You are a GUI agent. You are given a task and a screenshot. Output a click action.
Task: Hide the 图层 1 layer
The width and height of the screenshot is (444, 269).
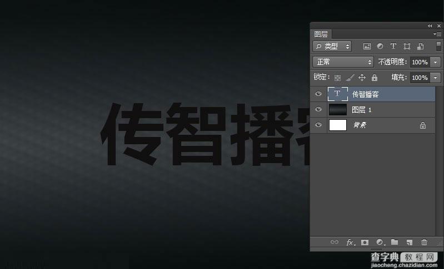[318, 109]
